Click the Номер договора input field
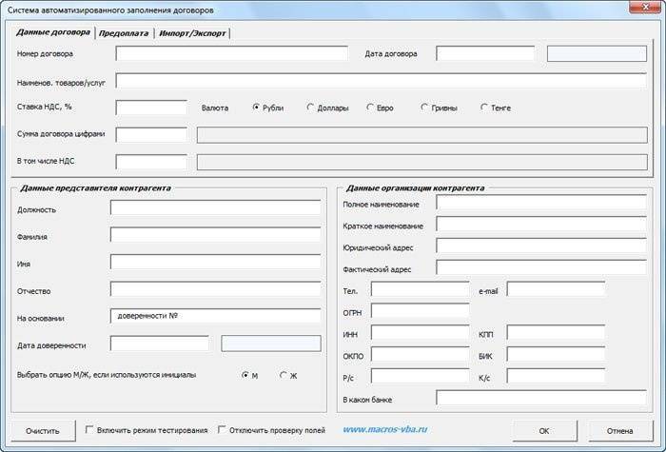 pyautogui.click(x=231, y=53)
